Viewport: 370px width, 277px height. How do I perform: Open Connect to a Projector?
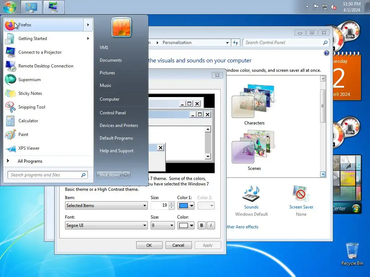[48, 52]
